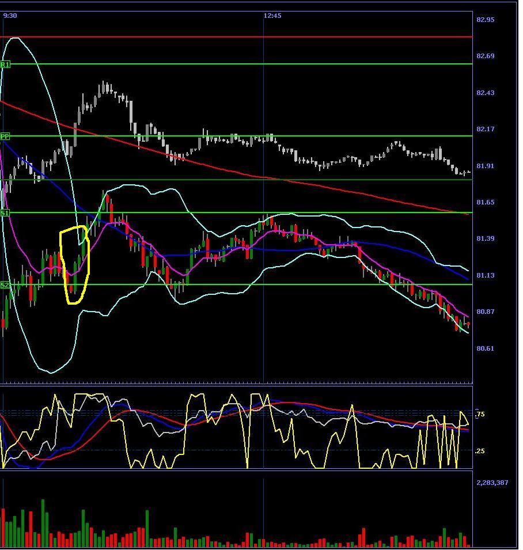Image resolution: width=523 pixels, height=550 pixels.
Task: Select the 81.91 price axis label
Action: coord(486,166)
